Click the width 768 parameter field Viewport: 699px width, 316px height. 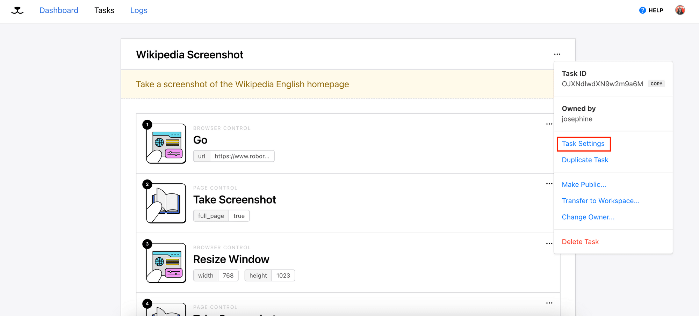click(228, 275)
